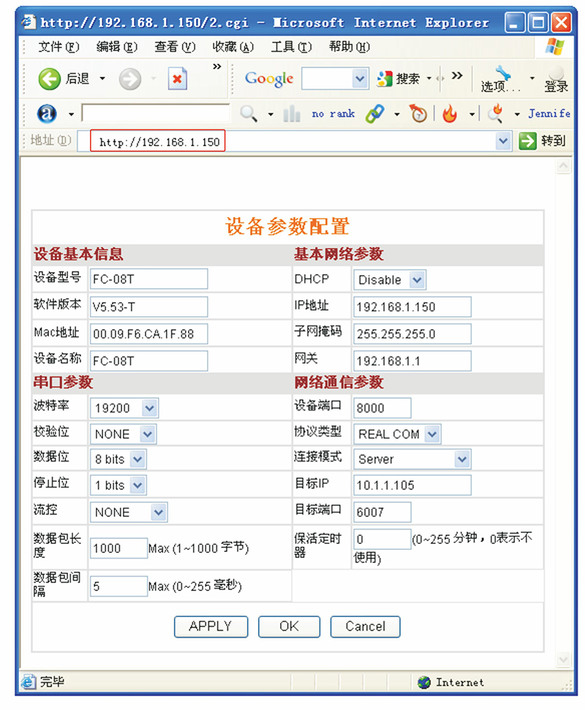The image size is (585, 710).
Task: Click the green 转到 (Go) arrow icon
Action: coord(528,140)
